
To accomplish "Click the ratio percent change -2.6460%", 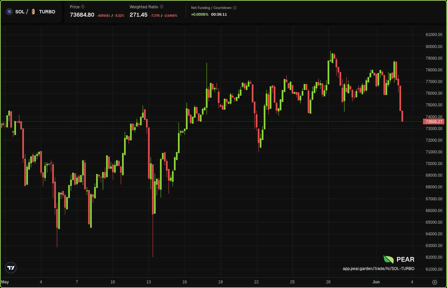I will [170, 16].
